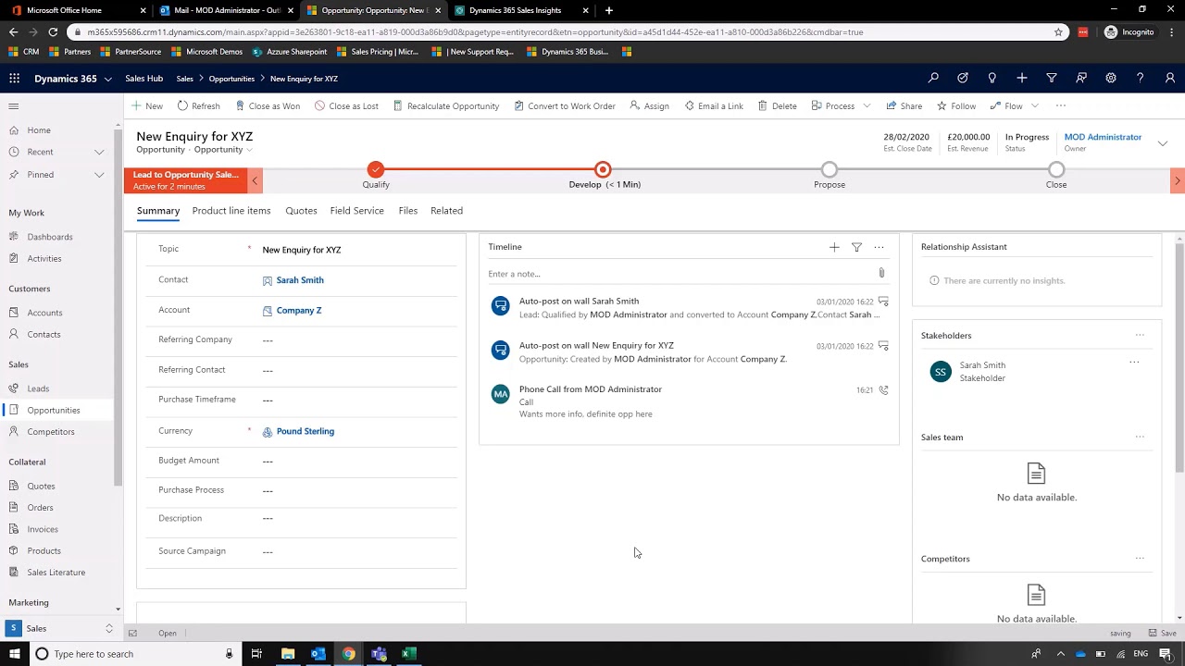
Task: Toggle the site map hamburger menu
Action: [x=13, y=106]
